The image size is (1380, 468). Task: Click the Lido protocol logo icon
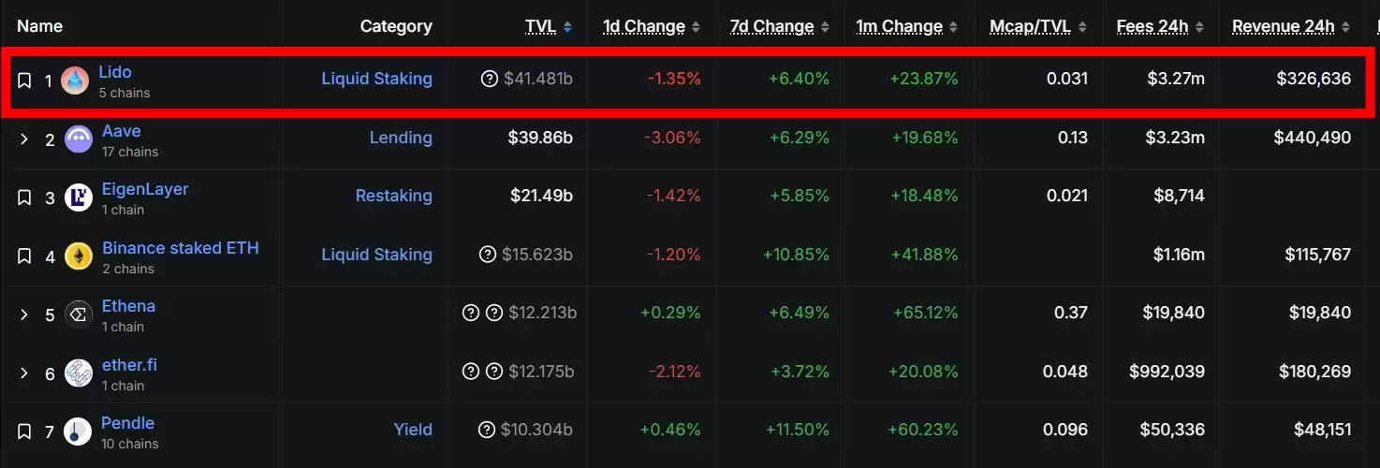(75, 80)
